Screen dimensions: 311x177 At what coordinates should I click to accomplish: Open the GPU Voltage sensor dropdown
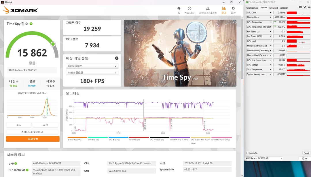click(270, 65)
